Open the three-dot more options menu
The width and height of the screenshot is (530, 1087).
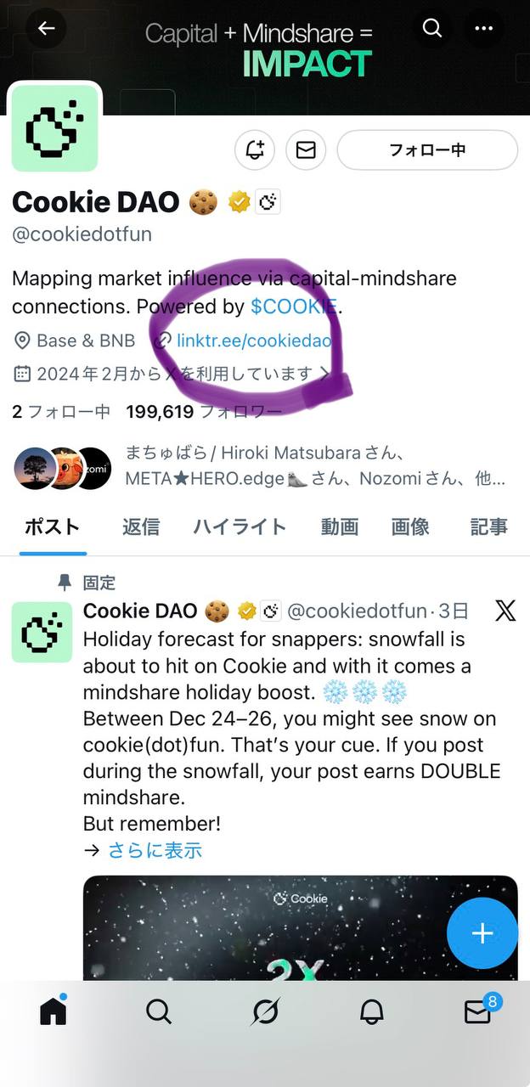[x=484, y=28]
